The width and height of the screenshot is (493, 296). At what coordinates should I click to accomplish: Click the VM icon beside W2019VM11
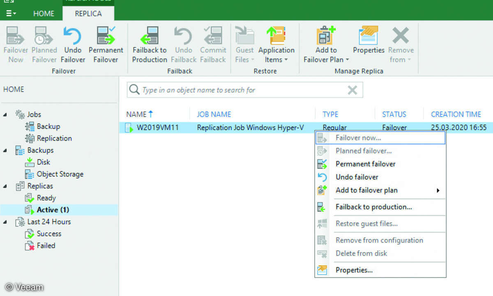pos(129,127)
